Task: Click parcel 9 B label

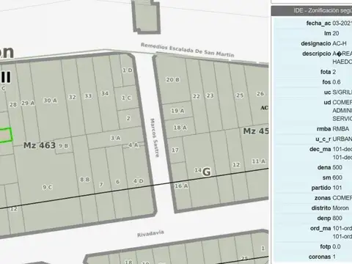Action: click(63, 146)
